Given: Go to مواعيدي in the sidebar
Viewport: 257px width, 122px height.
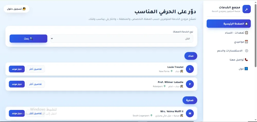Looking at the screenshot, I should [x=229, y=42].
